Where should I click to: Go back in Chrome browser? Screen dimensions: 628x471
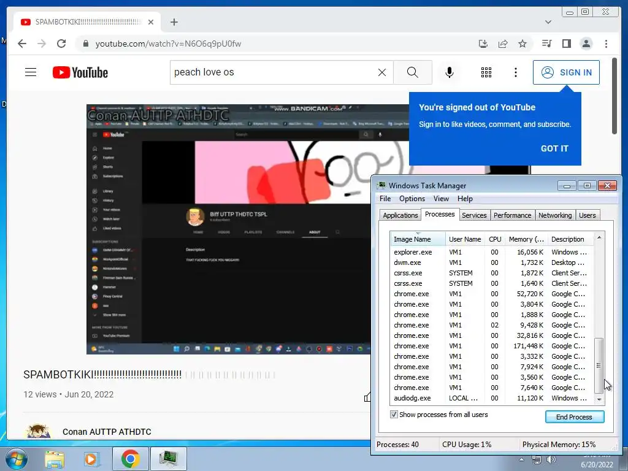click(22, 44)
